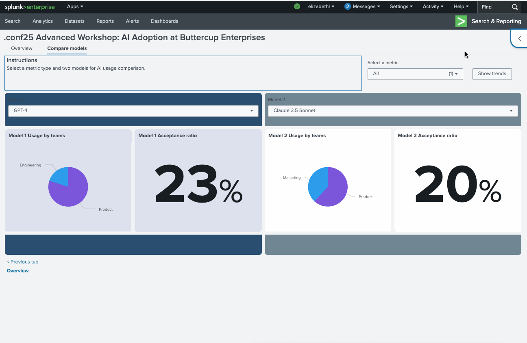Select the Compare models tab
The height and width of the screenshot is (343, 527).
pyautogui.click(x=67, y=48)
